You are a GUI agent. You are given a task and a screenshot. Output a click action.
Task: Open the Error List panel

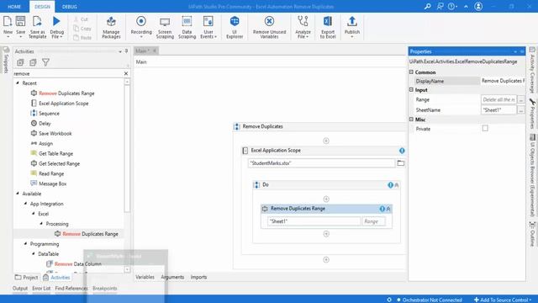[x=41, y=288]
